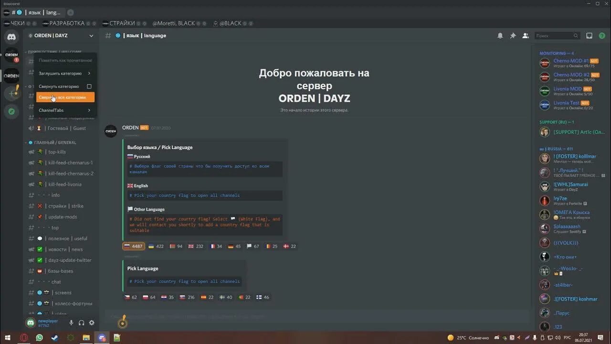
Task: Click the Livonia MOD bot avatar
Action: click(x=545, y=91)
